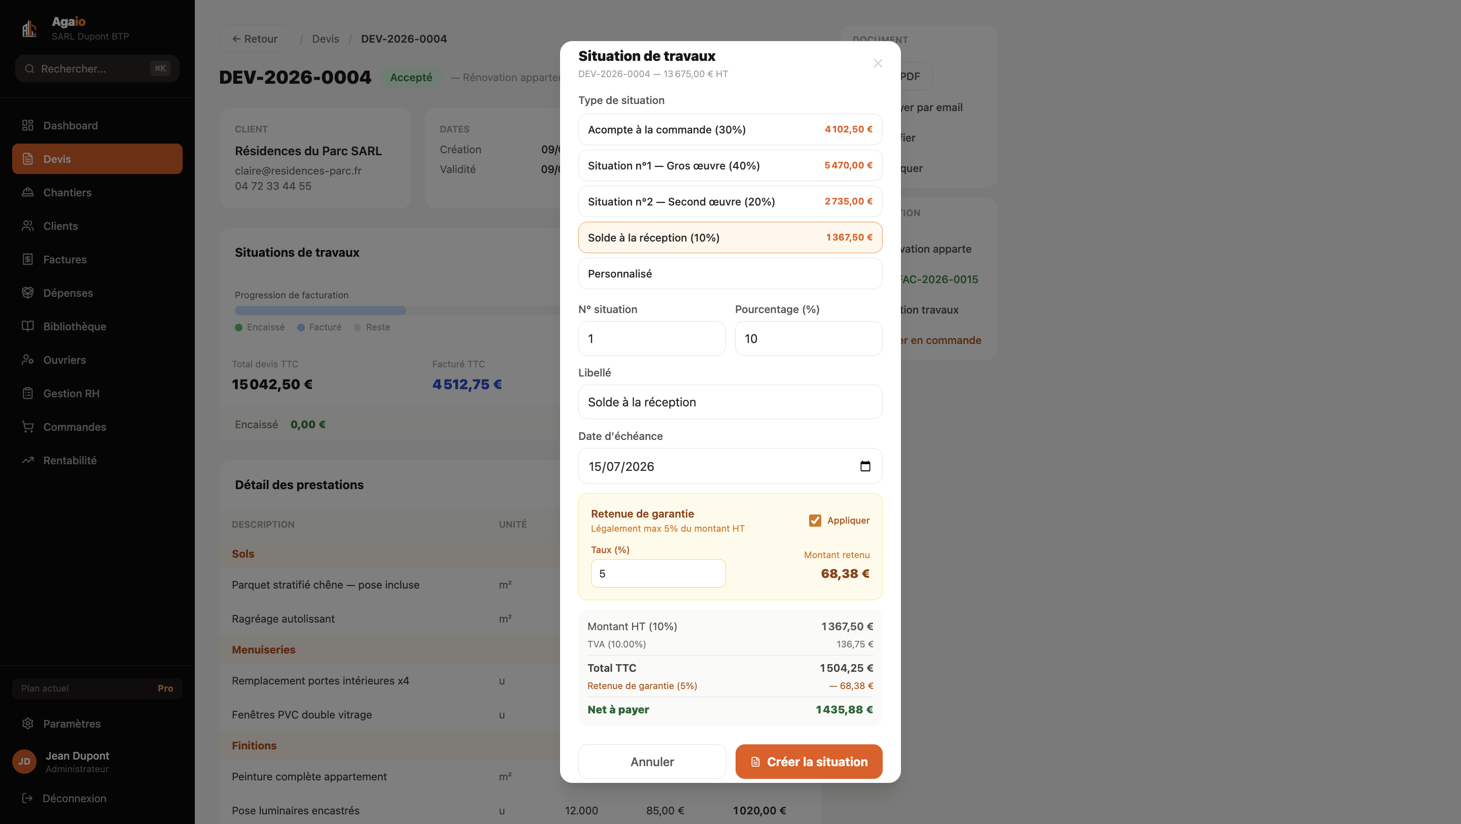Click the Déconnexion logout icon
The height and width of the screenshot is (824, 1461).
(27, 798)
